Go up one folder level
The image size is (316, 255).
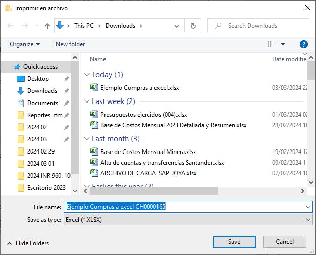click(47, 26)
